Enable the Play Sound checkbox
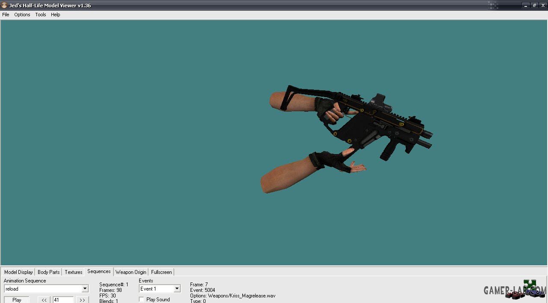 142,300
